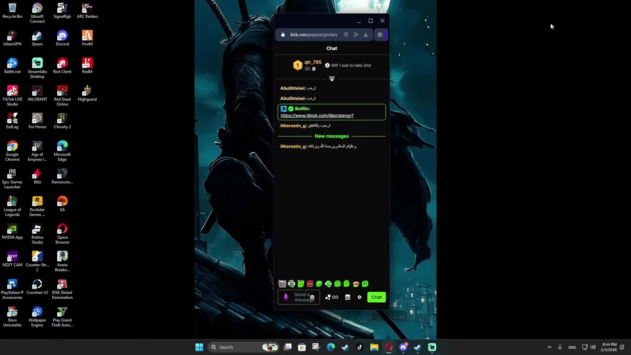
Task: Click the microphone icon in message box
Action: (286, 297)
